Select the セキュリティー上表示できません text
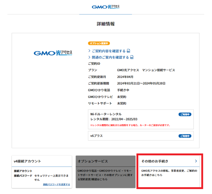 click(52, 178)
